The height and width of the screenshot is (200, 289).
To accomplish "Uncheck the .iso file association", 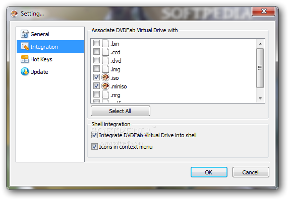I will click(x=96, y=77).
